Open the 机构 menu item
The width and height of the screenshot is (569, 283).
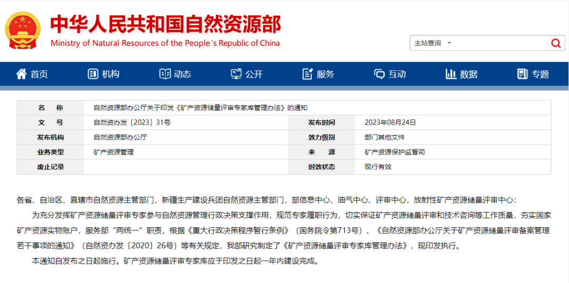coord(103,74)
